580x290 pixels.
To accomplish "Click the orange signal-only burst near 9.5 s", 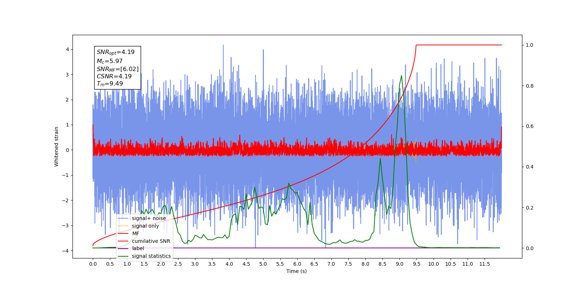I will pos(416,150).
